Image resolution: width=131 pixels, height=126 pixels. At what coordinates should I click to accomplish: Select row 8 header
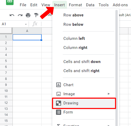coord(6,79)
